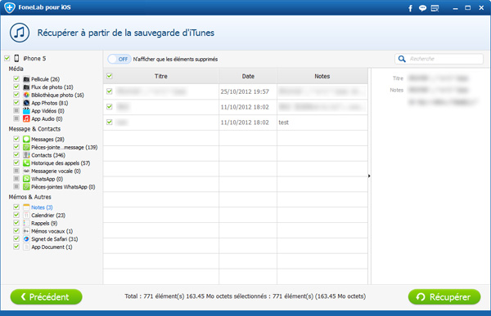The width and height of the screenshot is (491, 316).
Task: Click the Flux de photo icon
Action: point(26,87)
